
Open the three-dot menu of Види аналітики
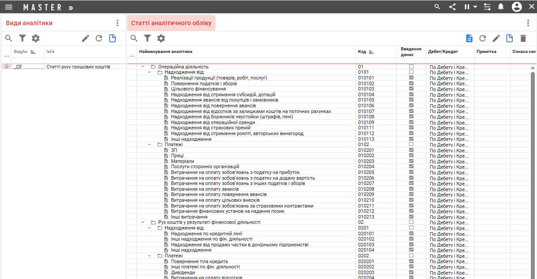click(117, 23)
